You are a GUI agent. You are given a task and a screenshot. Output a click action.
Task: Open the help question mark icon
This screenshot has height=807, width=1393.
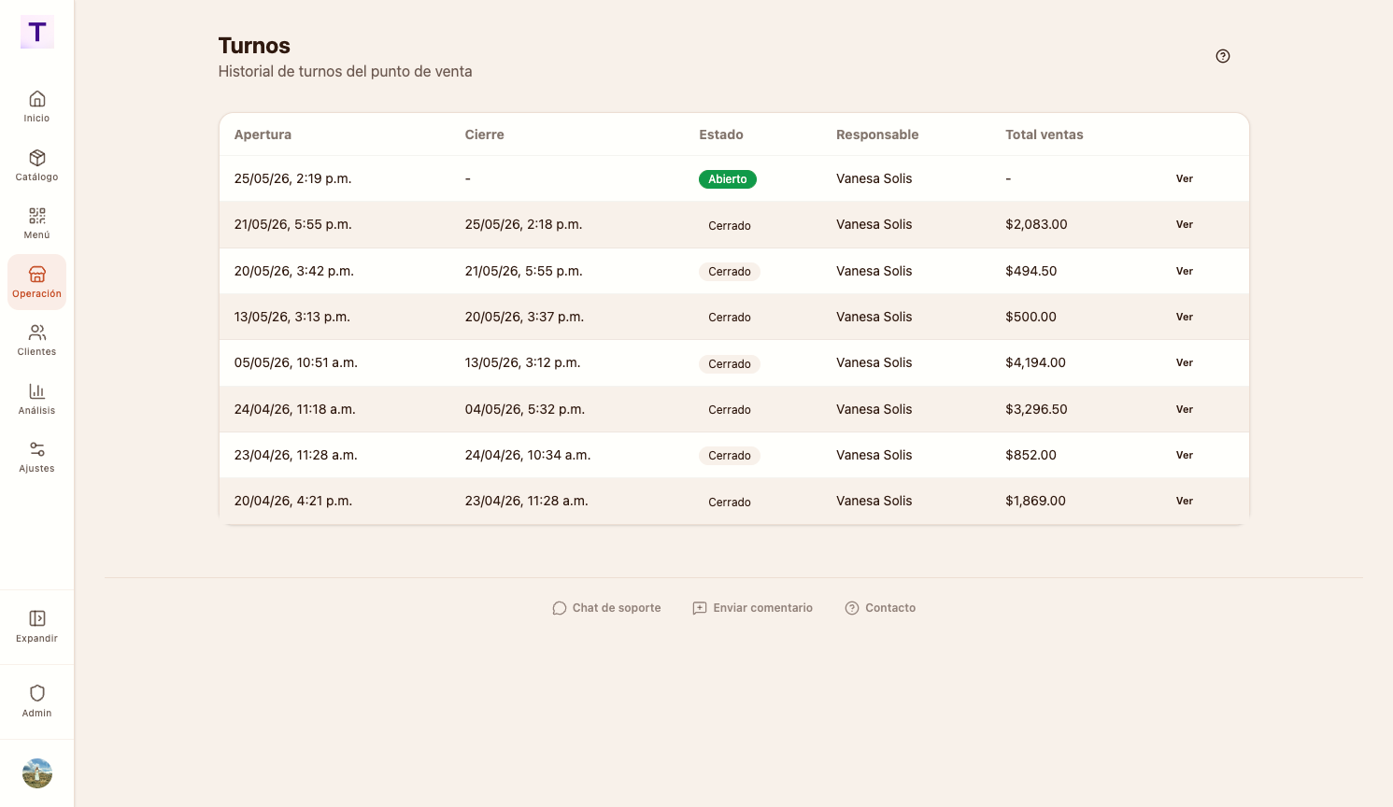tap(1223, 56)
